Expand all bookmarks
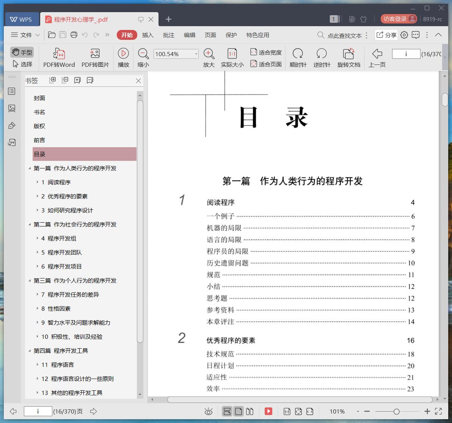This screenshot has height=423, width=452. pos(52,80)
